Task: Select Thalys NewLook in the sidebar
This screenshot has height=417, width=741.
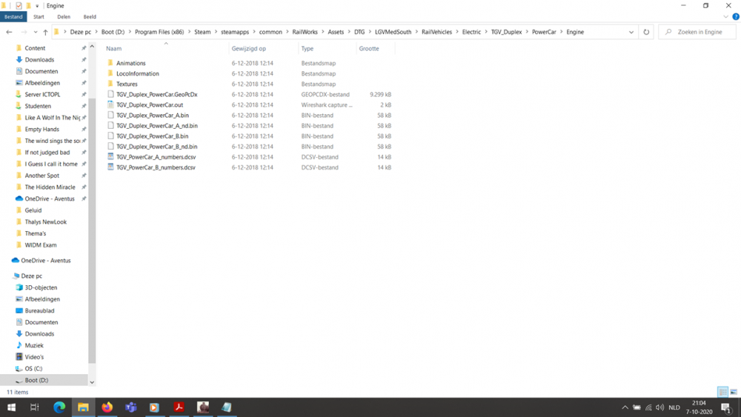Action: (45, 221)
